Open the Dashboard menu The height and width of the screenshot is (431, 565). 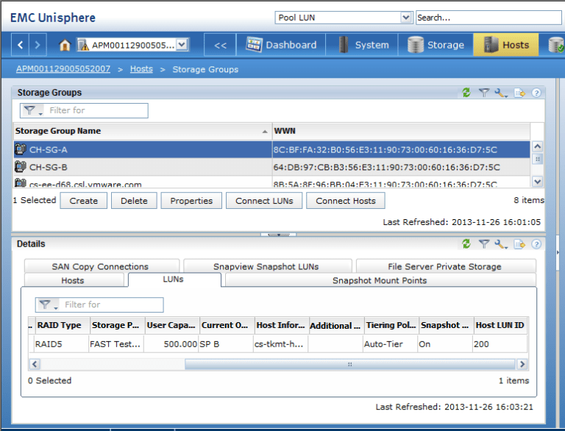point(281,45)
